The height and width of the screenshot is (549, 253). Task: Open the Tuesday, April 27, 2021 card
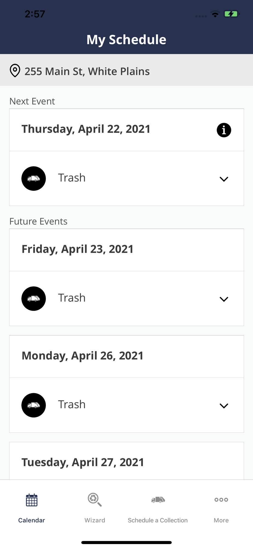(x=127, y=461)
